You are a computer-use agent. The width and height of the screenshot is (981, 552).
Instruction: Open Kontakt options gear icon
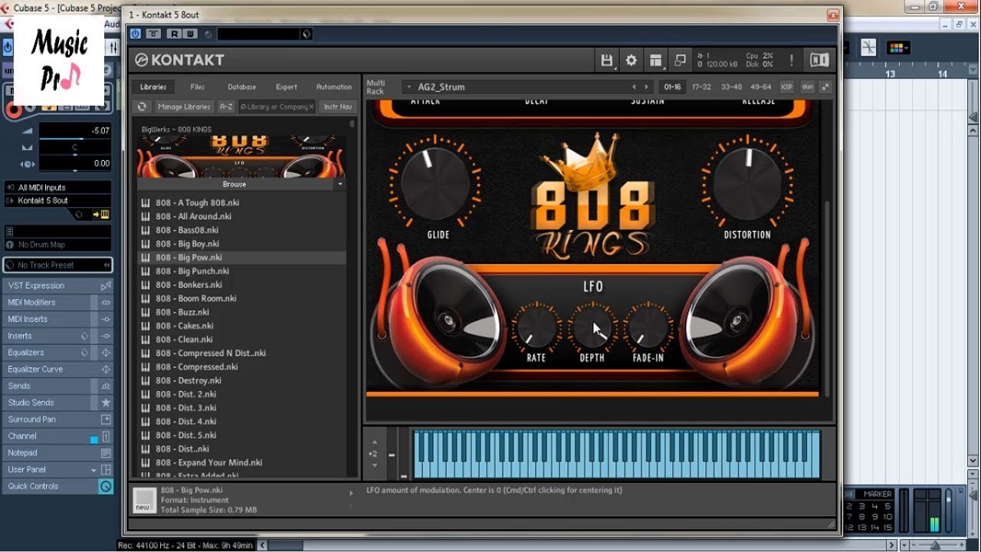pyautogui.click(x=632, y=60)
